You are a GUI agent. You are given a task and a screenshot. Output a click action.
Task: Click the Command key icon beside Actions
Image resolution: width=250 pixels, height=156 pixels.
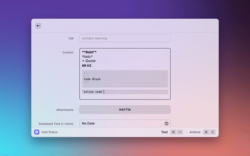click(x=206, y=132)
